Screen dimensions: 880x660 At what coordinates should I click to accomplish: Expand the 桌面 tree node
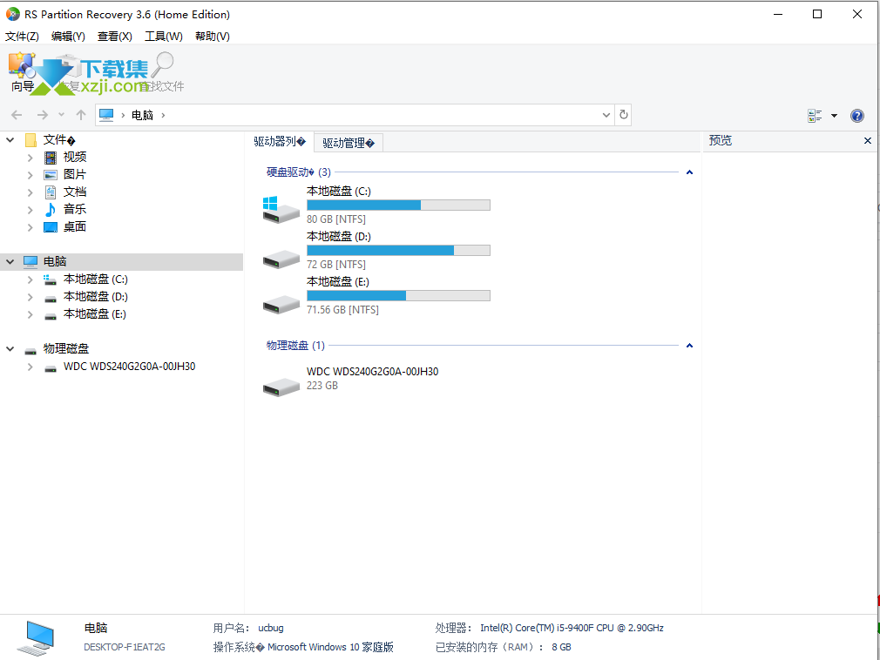point(30,227)
